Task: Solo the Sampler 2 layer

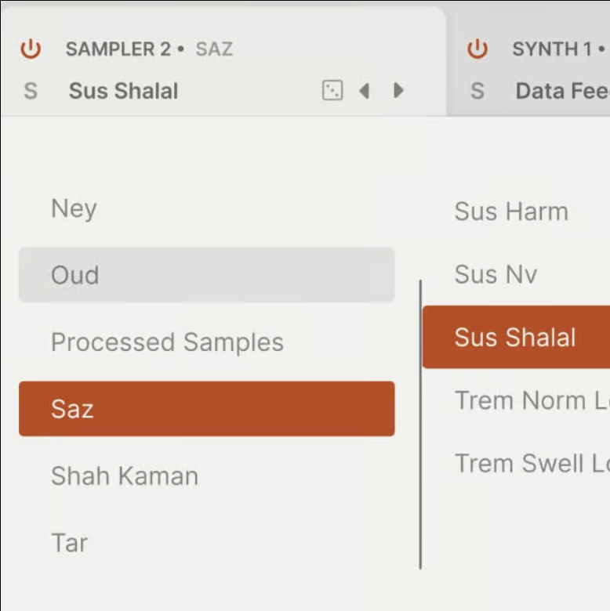Action: (x=31, y=91)
